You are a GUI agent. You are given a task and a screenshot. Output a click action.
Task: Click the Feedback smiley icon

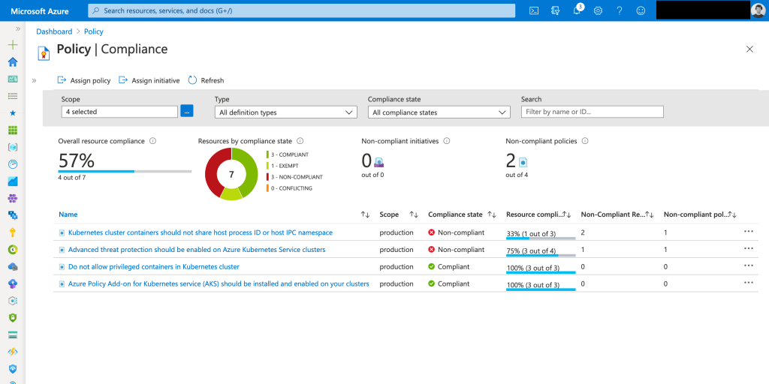641,10
